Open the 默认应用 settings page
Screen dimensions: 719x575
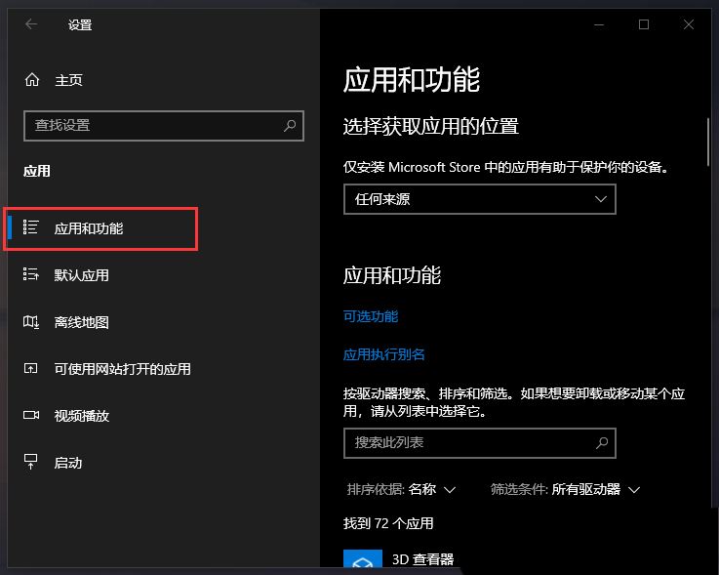[81, 275]
